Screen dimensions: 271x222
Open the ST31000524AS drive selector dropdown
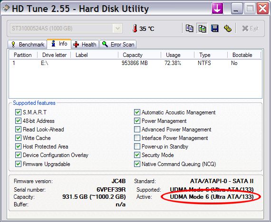click(66, 28)
